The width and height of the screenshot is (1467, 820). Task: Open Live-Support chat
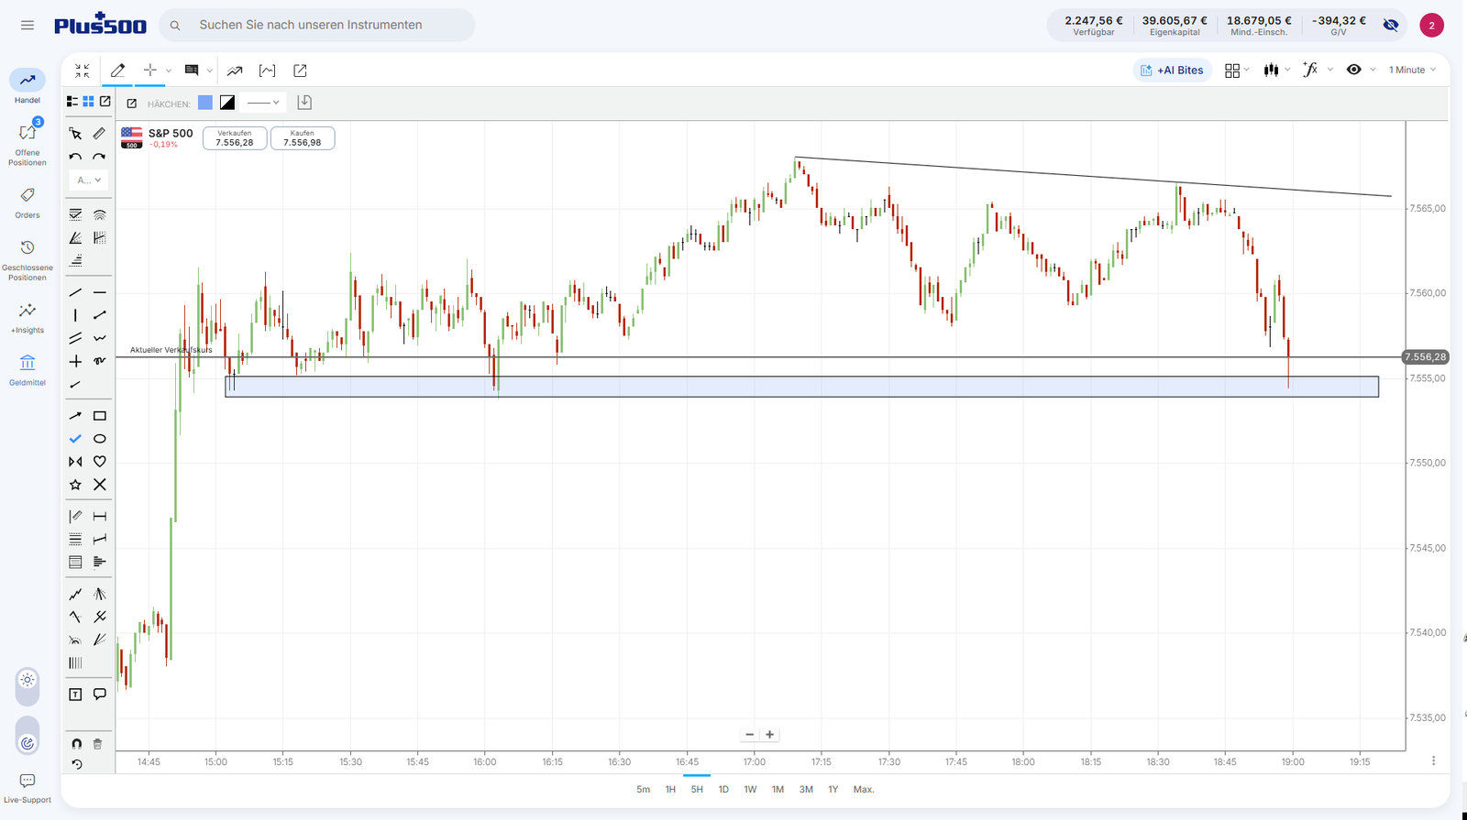click(x=28, y=788)
